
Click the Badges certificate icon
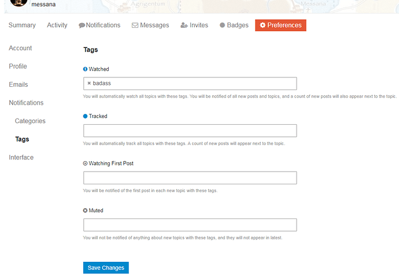click(223, 25)
